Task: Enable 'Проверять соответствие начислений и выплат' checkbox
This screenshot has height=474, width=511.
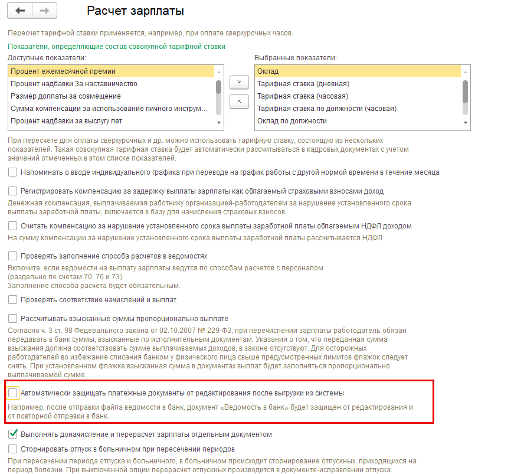Action: pos(13,300)
